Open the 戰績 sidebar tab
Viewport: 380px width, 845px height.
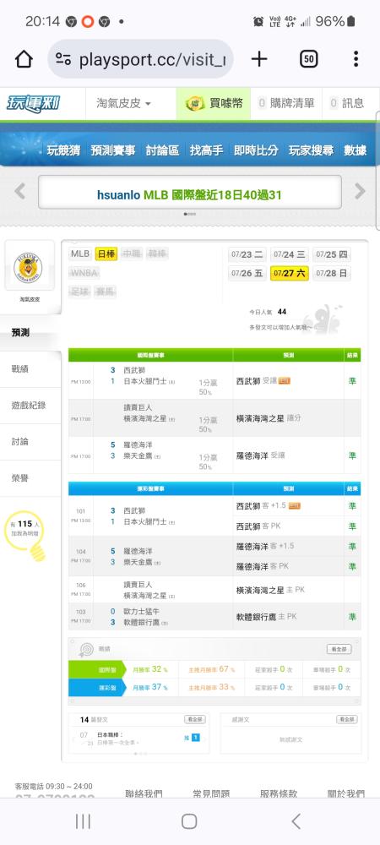click(x=30, y=369)
